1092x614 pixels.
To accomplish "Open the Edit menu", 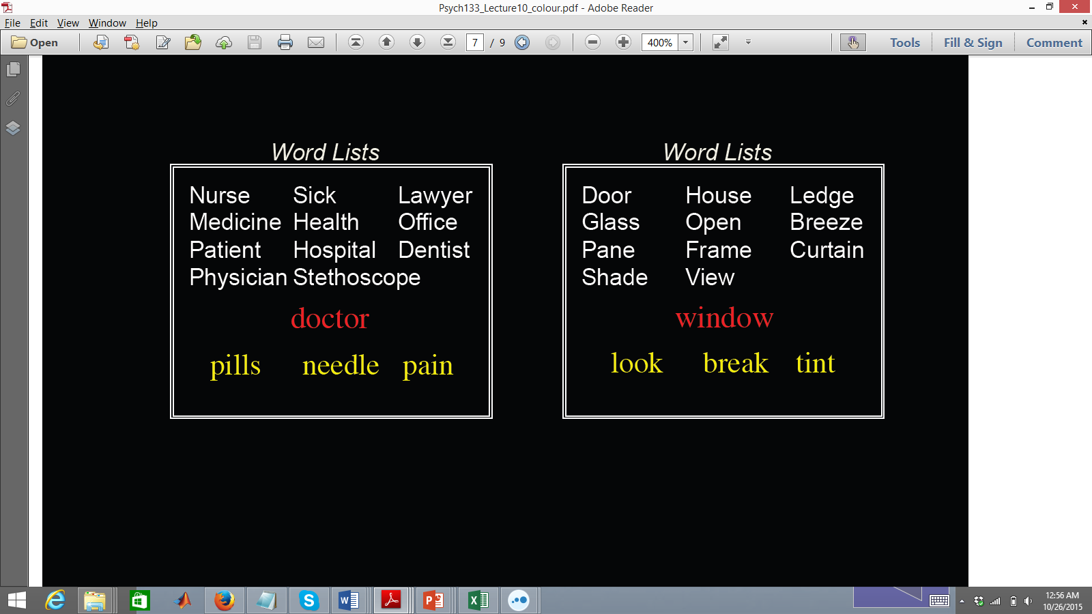I will point(39,23).
